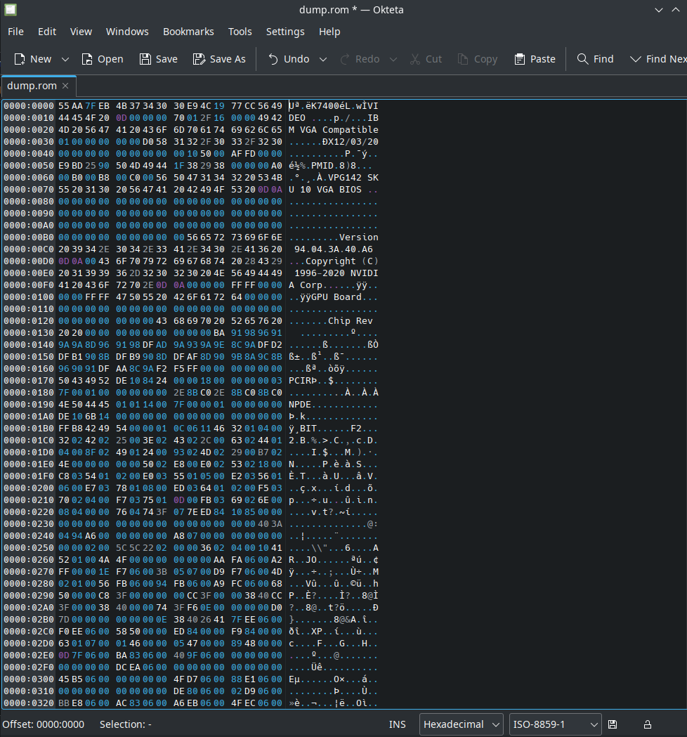Open the Hexadecimal value coding dropdown
Screen dimensions: 687x737
462,724
